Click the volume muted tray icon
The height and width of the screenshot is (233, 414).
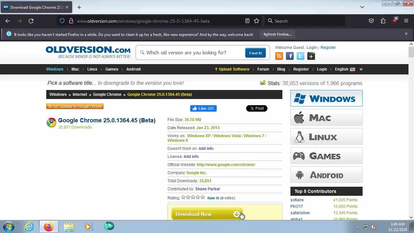(x=374, y=227)
